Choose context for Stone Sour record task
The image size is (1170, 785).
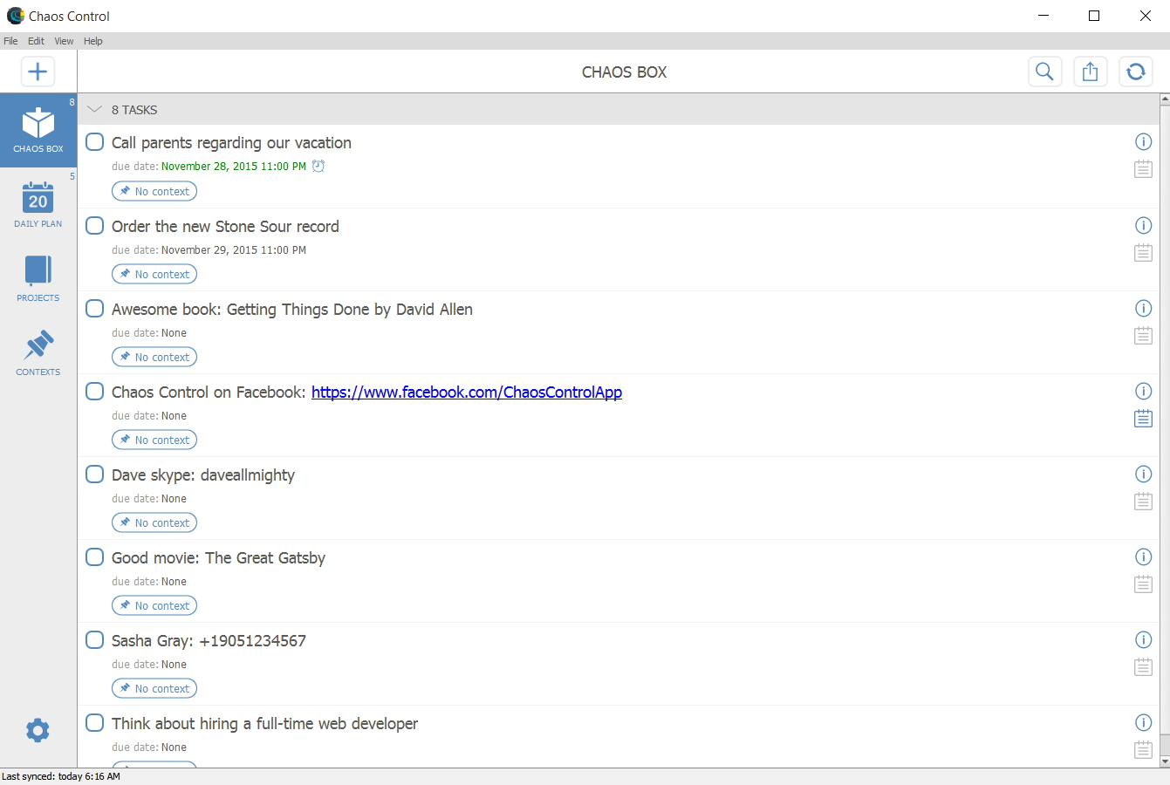(154, 274)
